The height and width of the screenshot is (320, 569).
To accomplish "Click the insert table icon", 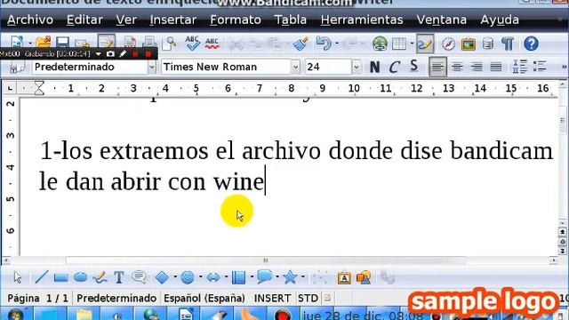I will [399, 44].
